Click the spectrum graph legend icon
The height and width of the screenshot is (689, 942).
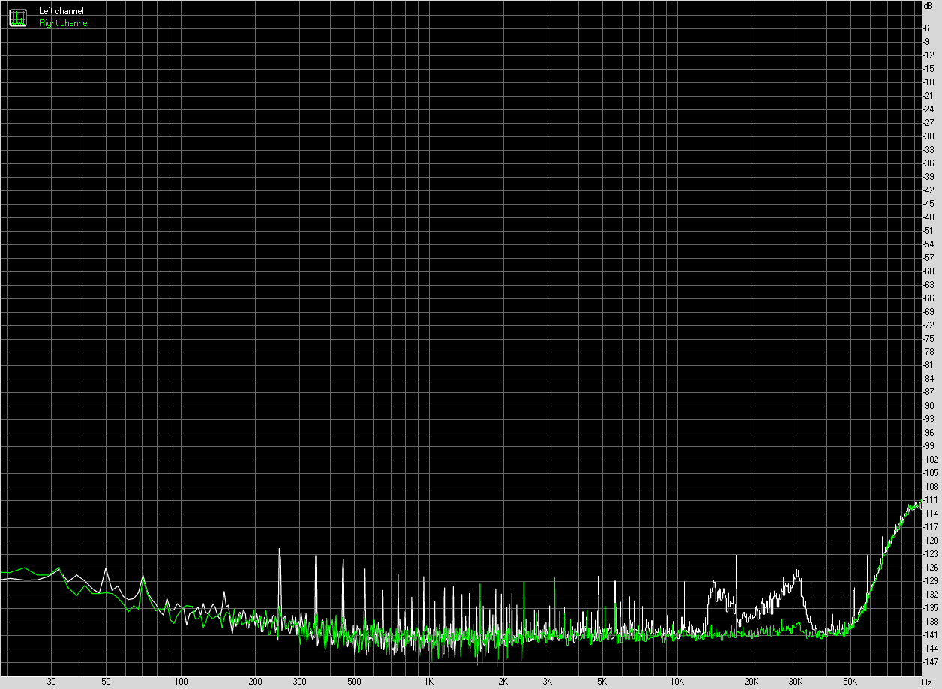pyautogui.click(x=17, y=17)
